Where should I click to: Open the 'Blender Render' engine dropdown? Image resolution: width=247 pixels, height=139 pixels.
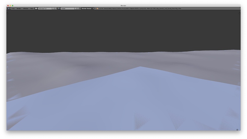(x=88, y=9)
